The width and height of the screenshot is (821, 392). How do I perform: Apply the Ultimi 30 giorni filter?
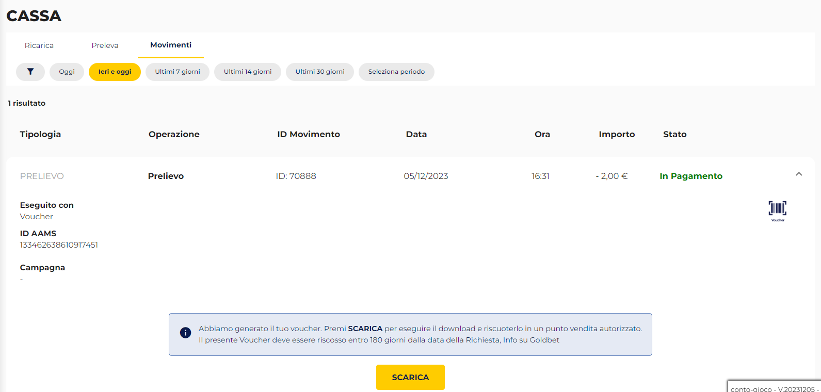click(x=320, y=72)
